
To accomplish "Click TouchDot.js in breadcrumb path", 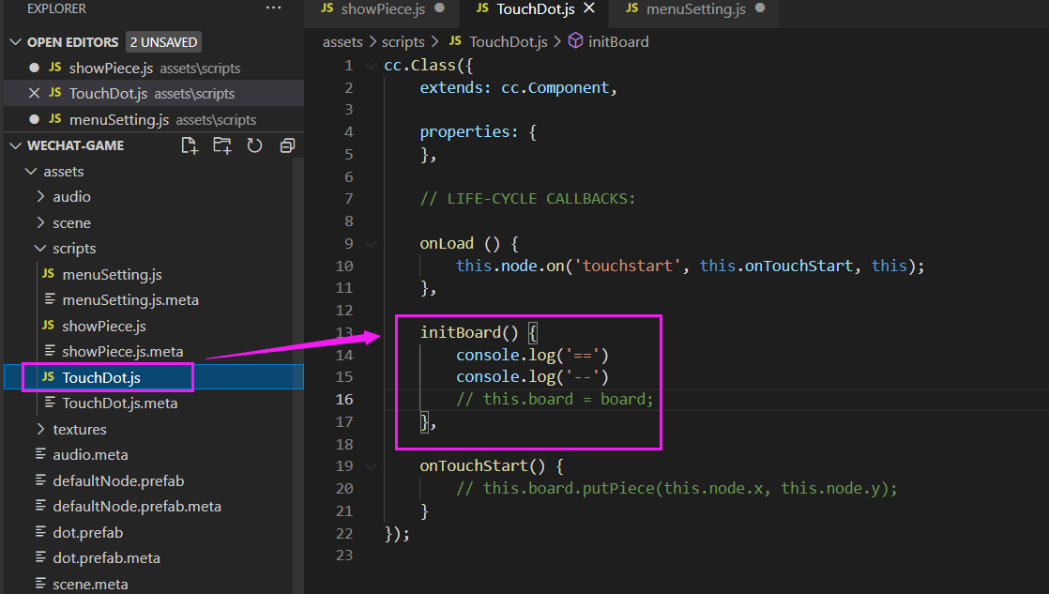I will [508, 41].
